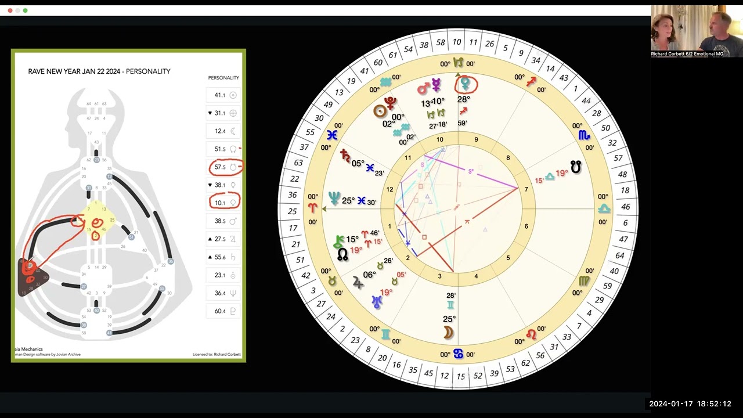Click activated gate 36 on the bodygraph

click(x=170, y=261)
